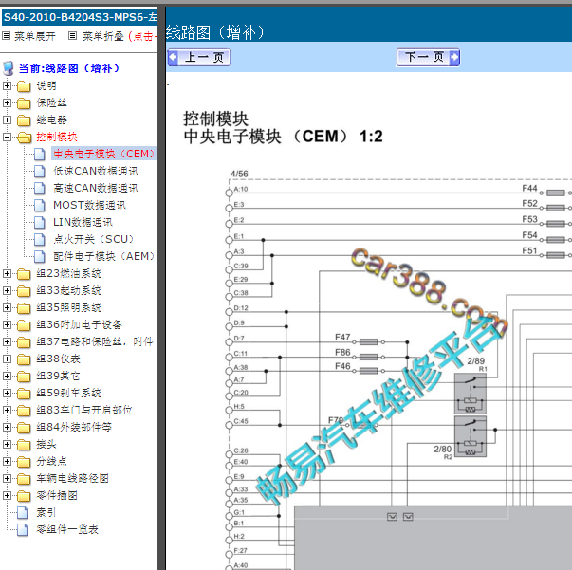
Task: Open the 高速CAN数据通讯 page
Action: click(96, 188)
